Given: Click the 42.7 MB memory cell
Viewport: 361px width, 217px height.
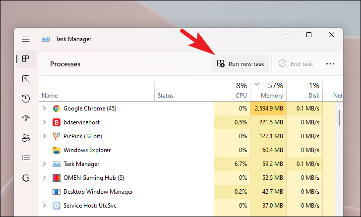Looking at the screenshot, I should click(268, 192).
